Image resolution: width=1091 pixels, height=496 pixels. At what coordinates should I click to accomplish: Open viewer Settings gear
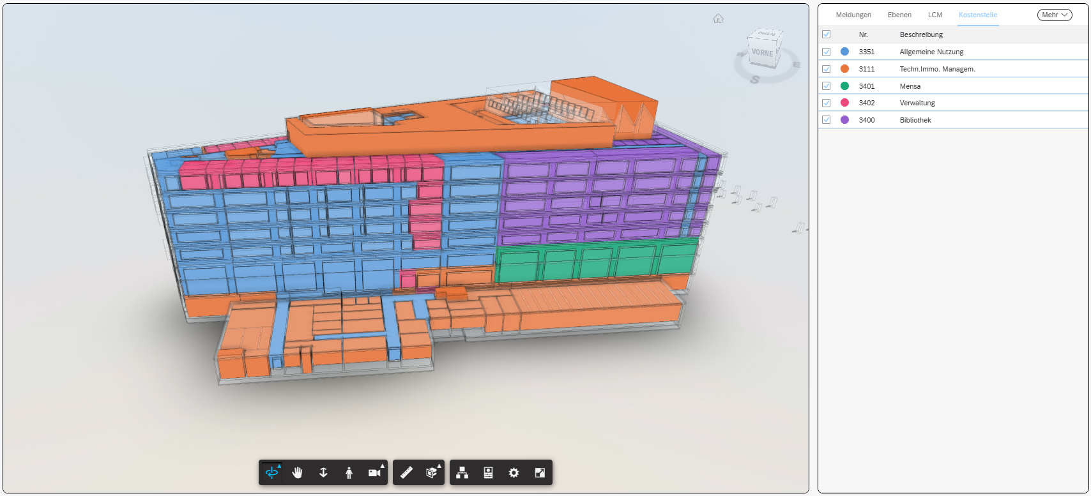coord(514,473)
